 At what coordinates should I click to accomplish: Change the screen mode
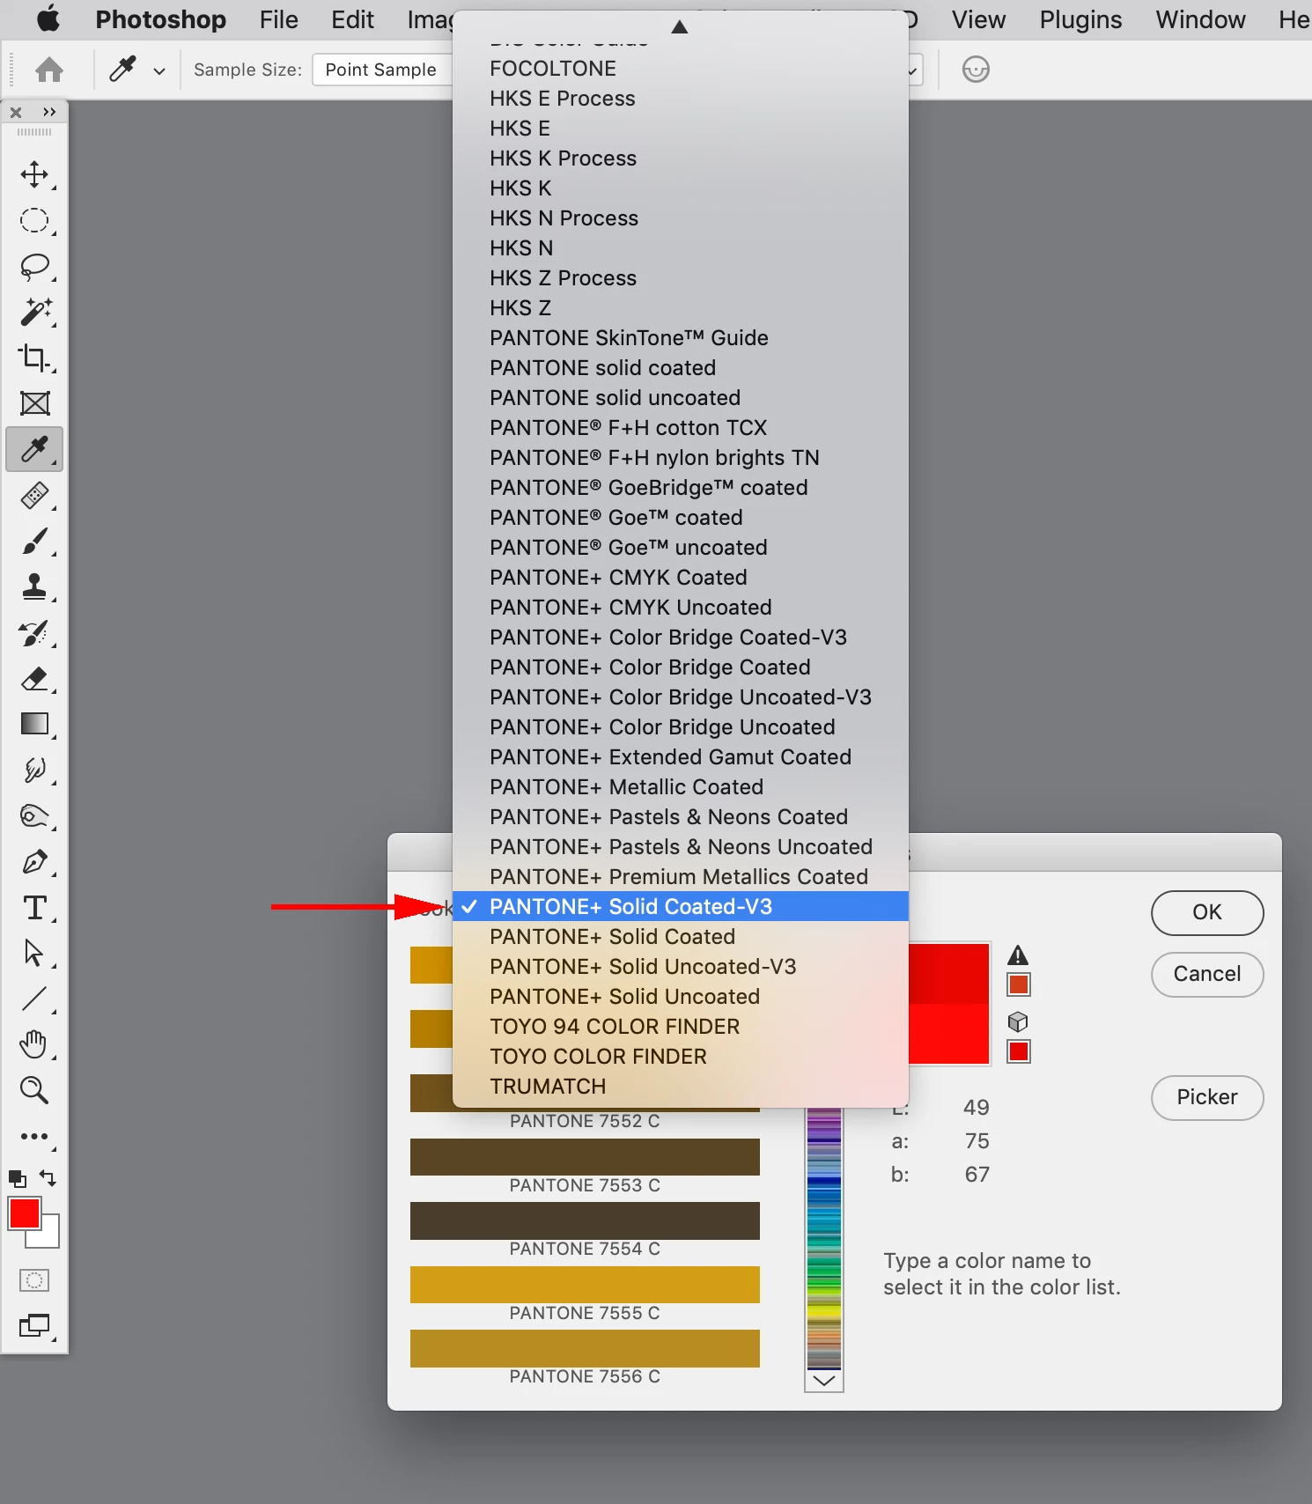click(34, 1325)
